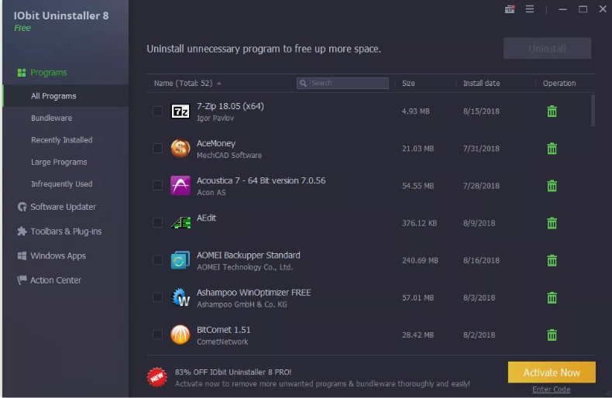This screenshot has height=398, width=612.
Task: Click the 83% OFF PRO promotion text
Action: tap(233, 372)
